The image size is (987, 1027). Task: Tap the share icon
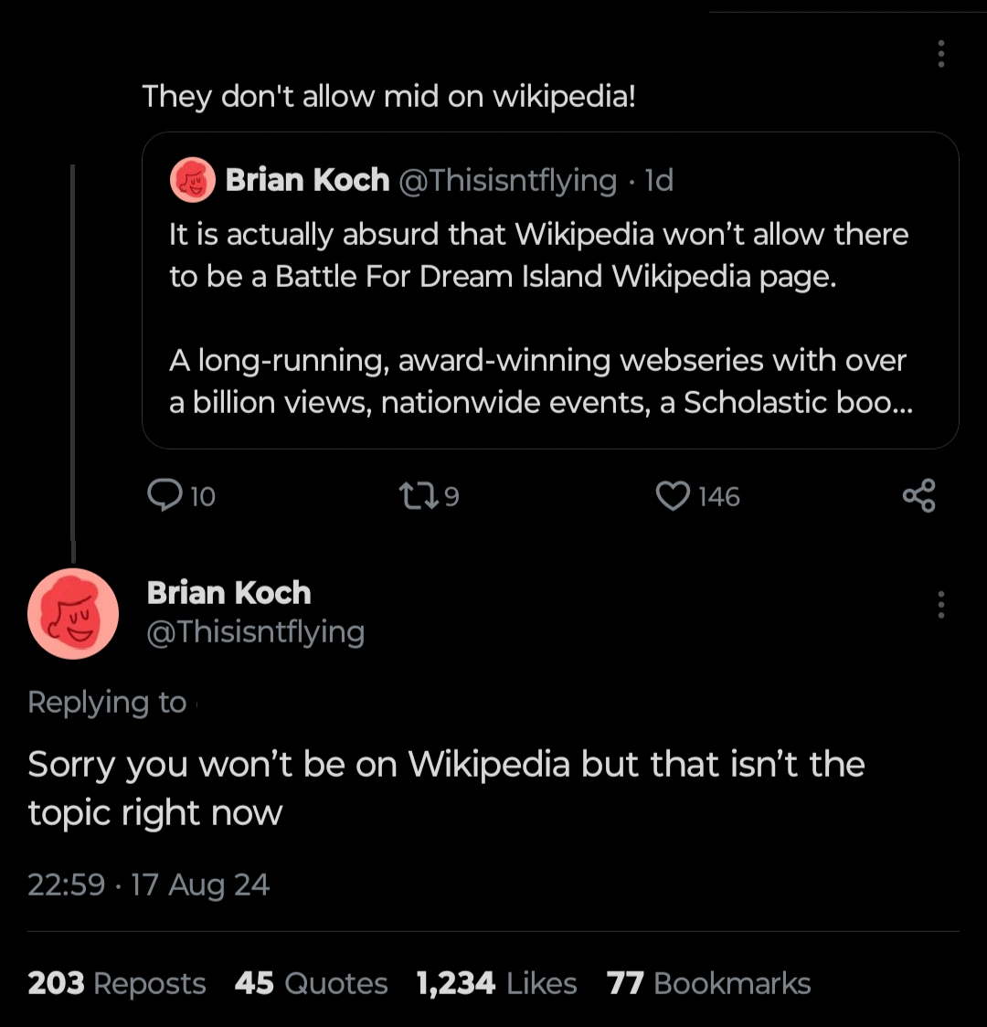(x=918, y=495)
